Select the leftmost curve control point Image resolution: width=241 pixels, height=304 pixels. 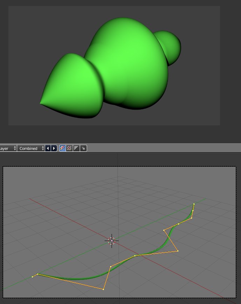pos(33,277)
